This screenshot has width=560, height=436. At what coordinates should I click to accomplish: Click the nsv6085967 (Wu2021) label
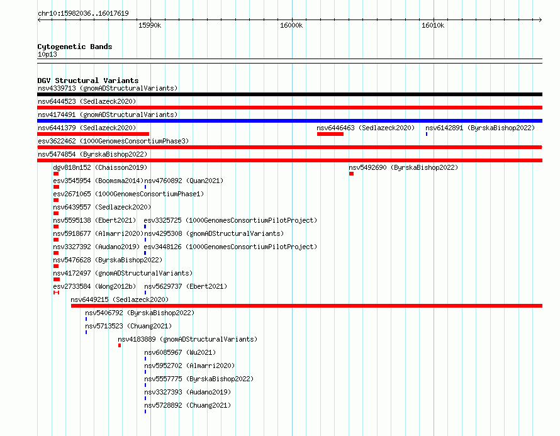coord(180,352)
